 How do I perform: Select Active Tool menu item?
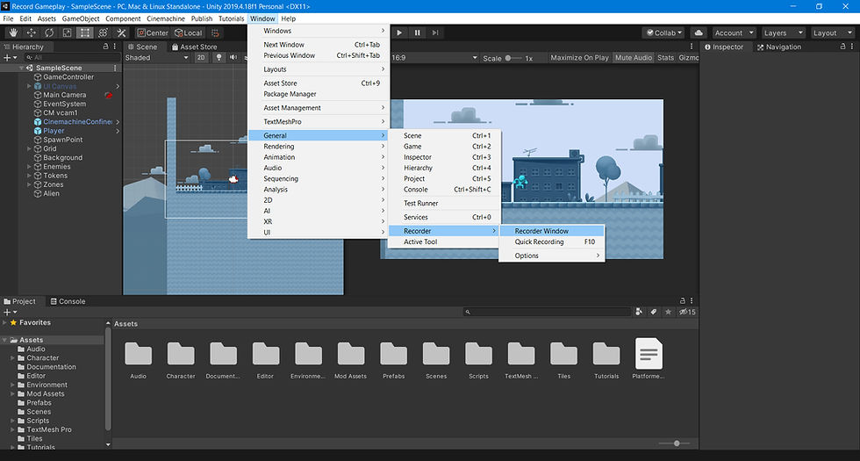click(x=444, y=242)
